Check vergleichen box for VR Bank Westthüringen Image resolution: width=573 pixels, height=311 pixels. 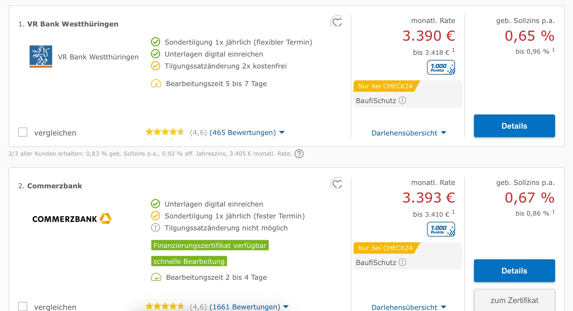pos(23,132)
